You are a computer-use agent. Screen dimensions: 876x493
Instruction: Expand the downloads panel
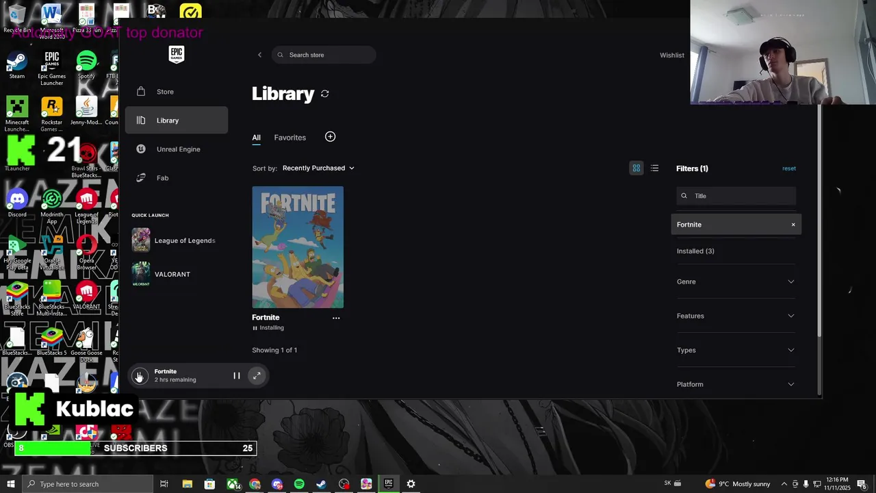tap(257, 376)
